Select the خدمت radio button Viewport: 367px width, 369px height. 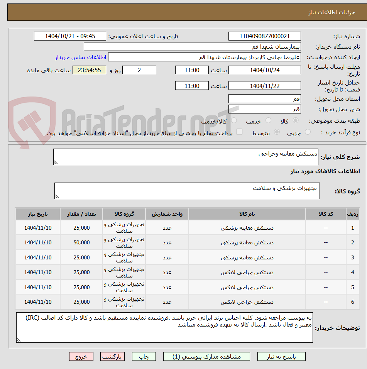269,120
